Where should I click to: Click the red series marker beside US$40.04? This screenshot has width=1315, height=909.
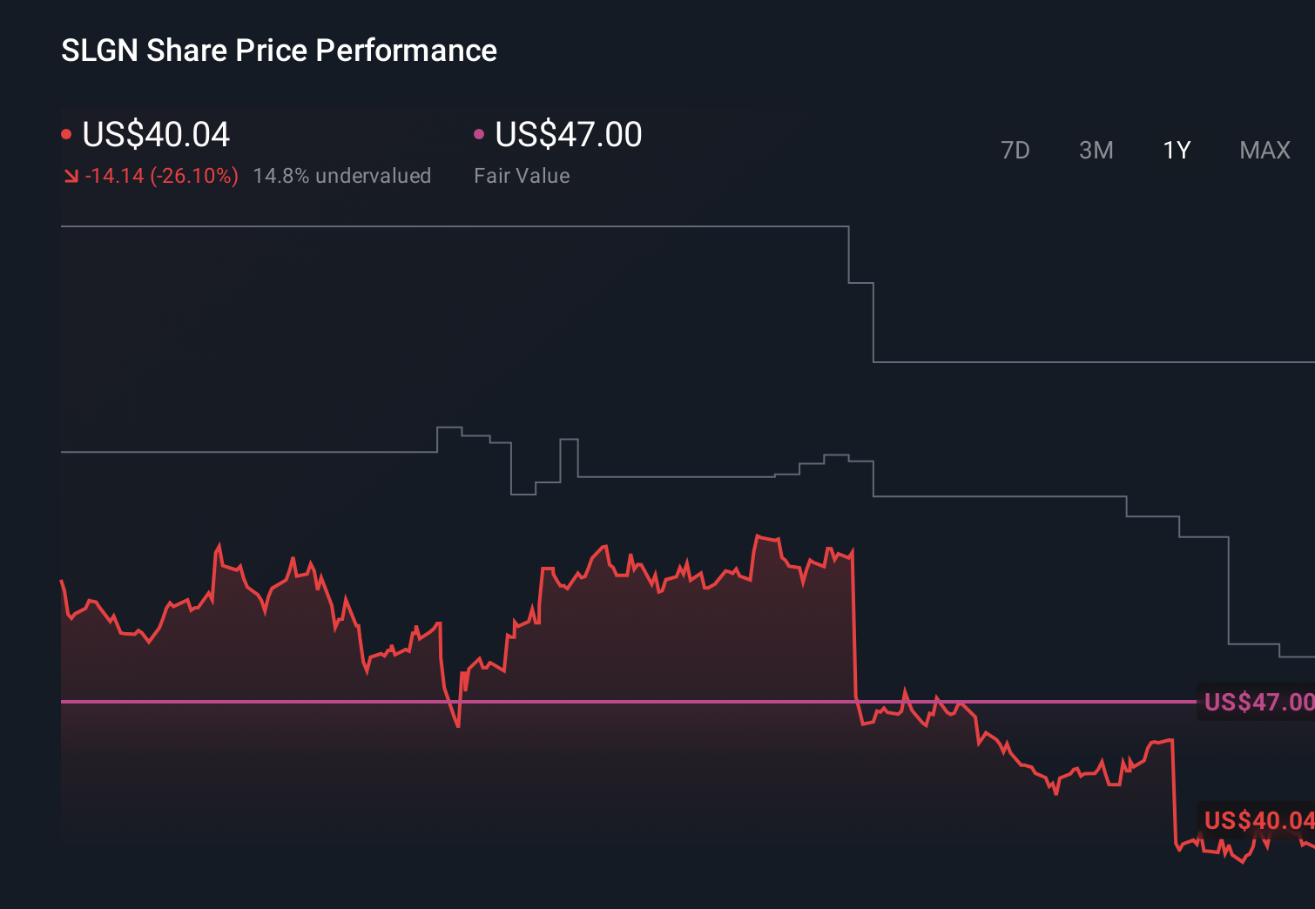(x=67, y=132)
